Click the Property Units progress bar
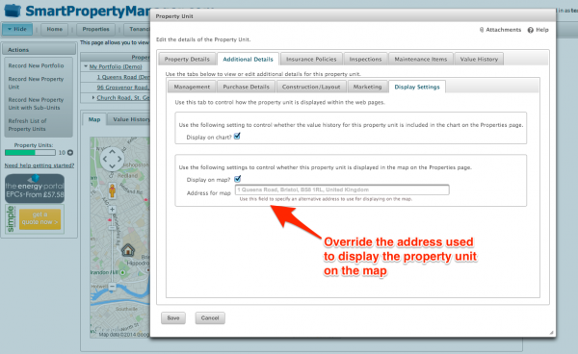 click(30, 152)
